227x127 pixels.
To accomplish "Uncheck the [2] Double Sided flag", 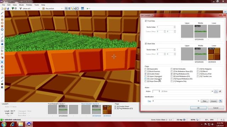I will point(145,74).
